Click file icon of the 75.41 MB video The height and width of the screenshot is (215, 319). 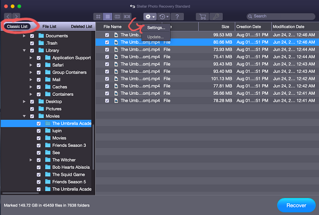116,57
